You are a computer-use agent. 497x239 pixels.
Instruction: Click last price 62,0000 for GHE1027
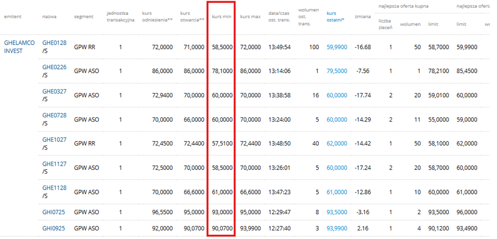pos(336,144)
